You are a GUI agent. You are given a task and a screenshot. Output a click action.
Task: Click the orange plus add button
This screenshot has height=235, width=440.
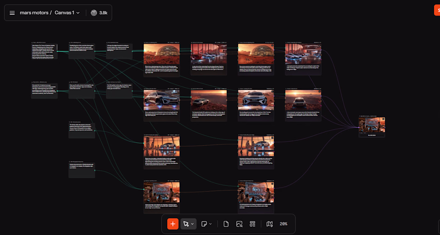click(173, 224)
